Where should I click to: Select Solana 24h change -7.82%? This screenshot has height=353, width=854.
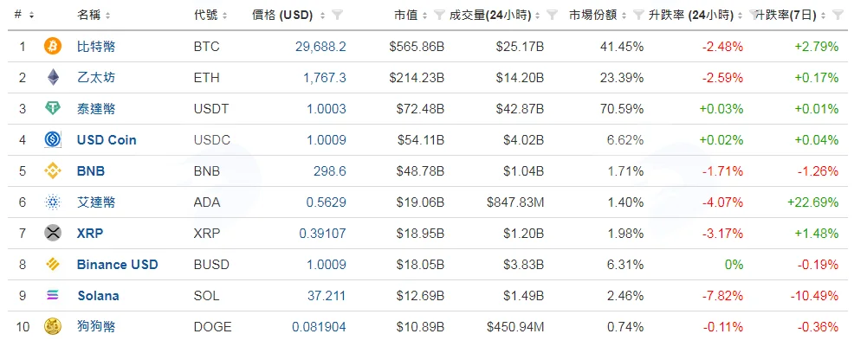[x=722, y=297]
